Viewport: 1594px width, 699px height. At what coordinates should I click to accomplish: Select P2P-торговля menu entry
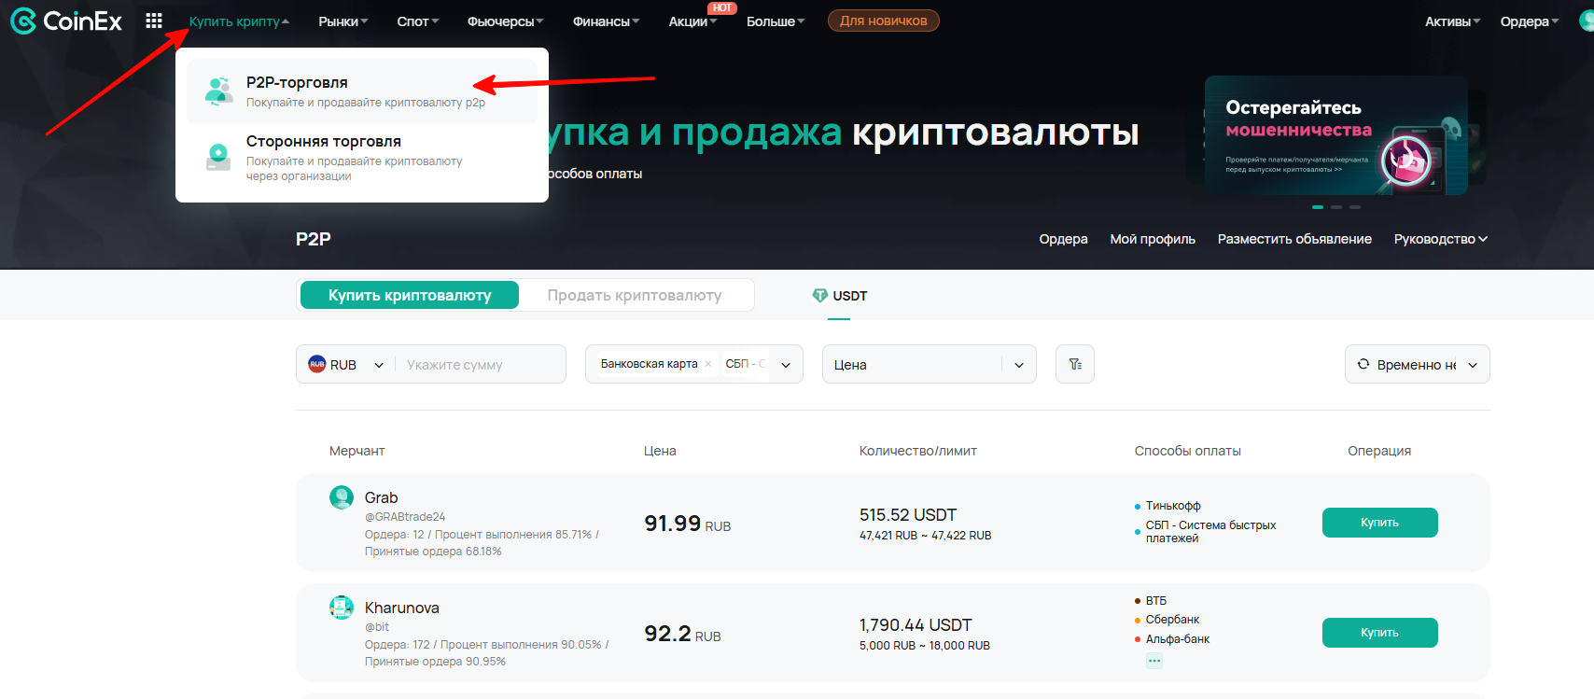tap(362, 91)
